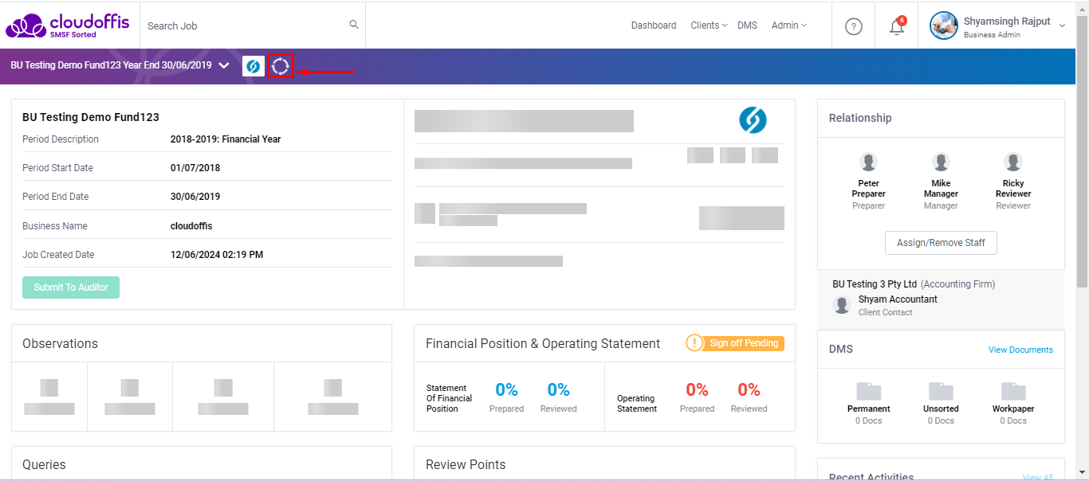This screenshot has height=481, width=1089.
Task: Open the Workpaper documents folder
Action: (1013, 391)
